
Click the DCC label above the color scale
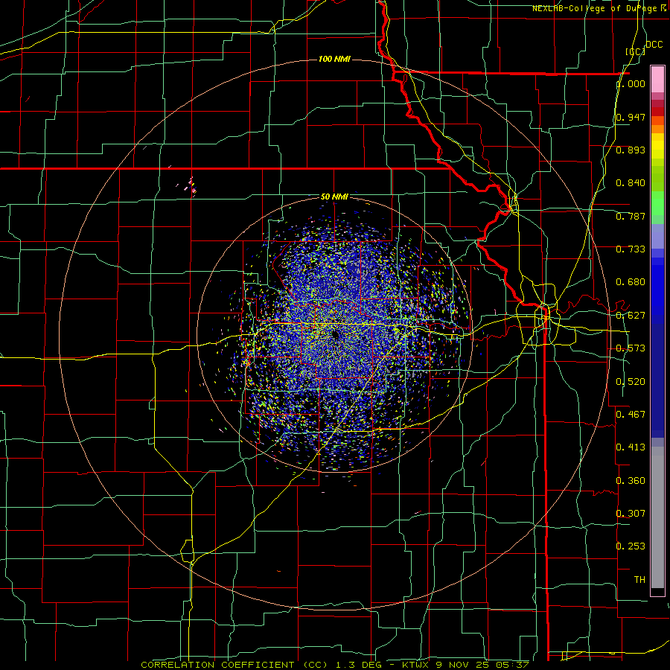click(654, 45)
